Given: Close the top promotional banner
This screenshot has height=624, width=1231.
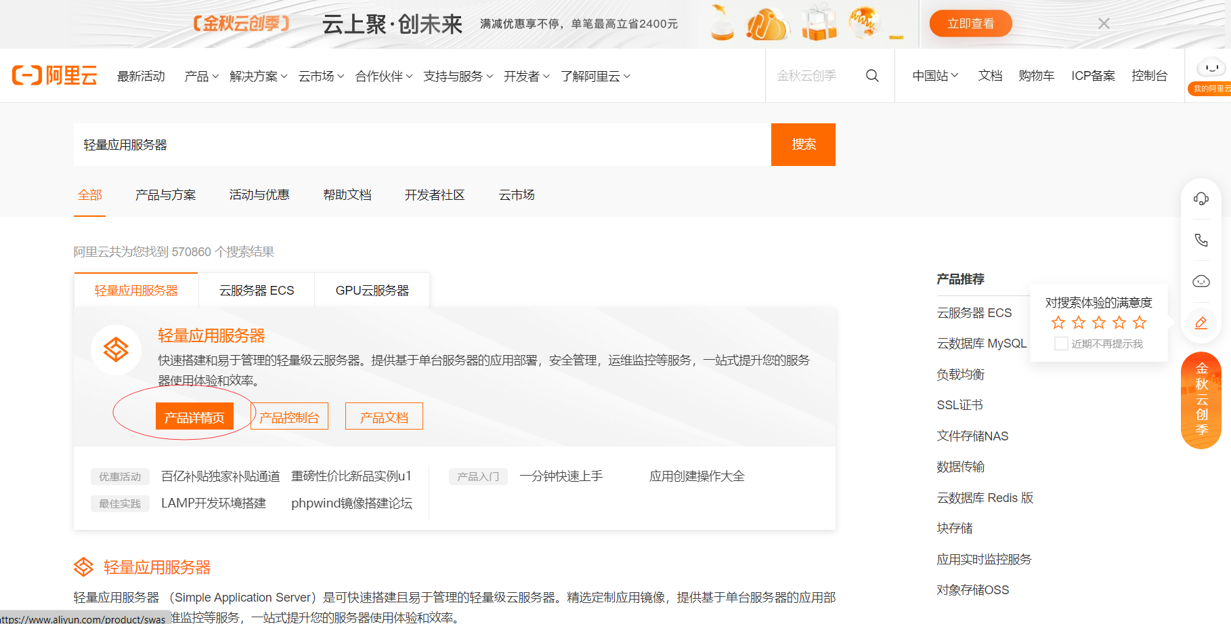Looking at the screenshot, I should coord(1104,24).
